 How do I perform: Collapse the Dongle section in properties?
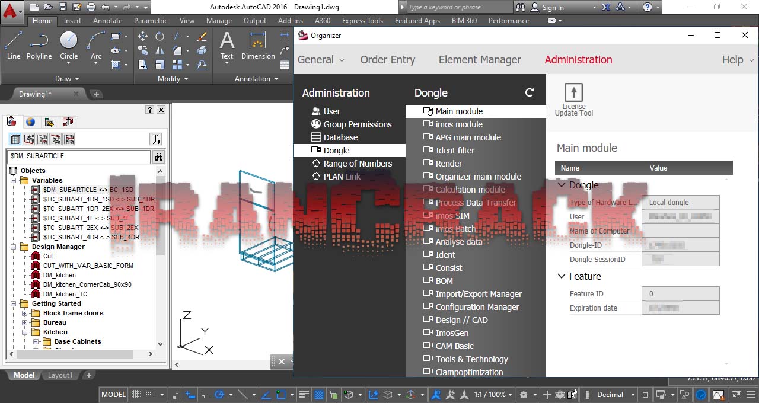click(562, 185)
